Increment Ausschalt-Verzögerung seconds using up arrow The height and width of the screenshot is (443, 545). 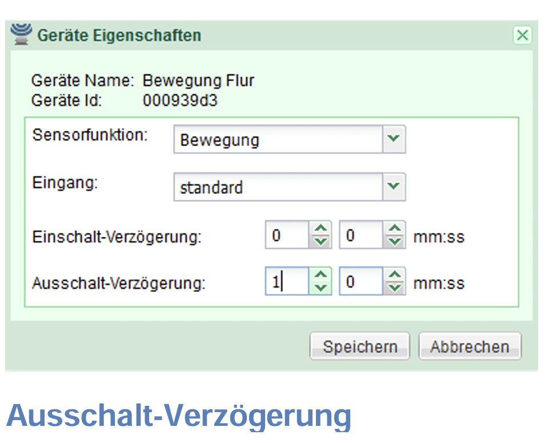[x=394, y=276]
